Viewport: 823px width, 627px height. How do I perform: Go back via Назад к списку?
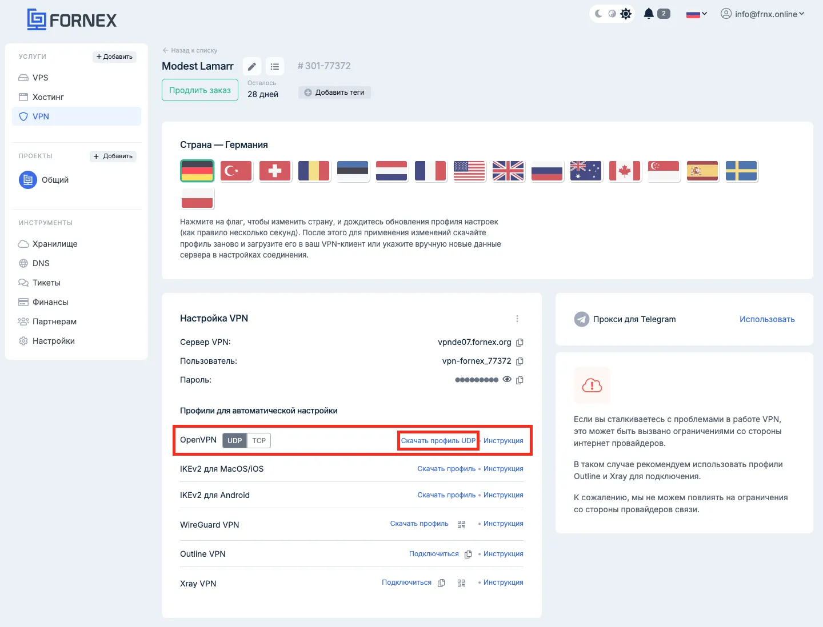[x=190, y=50]
